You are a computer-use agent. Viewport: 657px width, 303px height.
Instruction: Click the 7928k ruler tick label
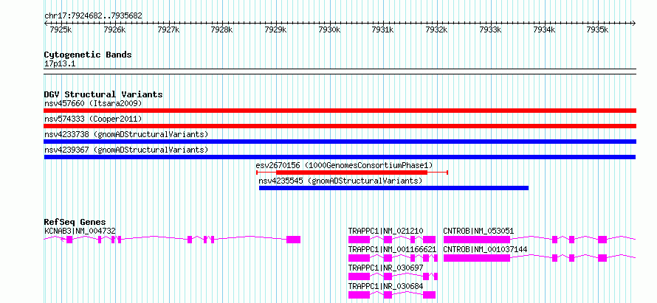(222, 29)
